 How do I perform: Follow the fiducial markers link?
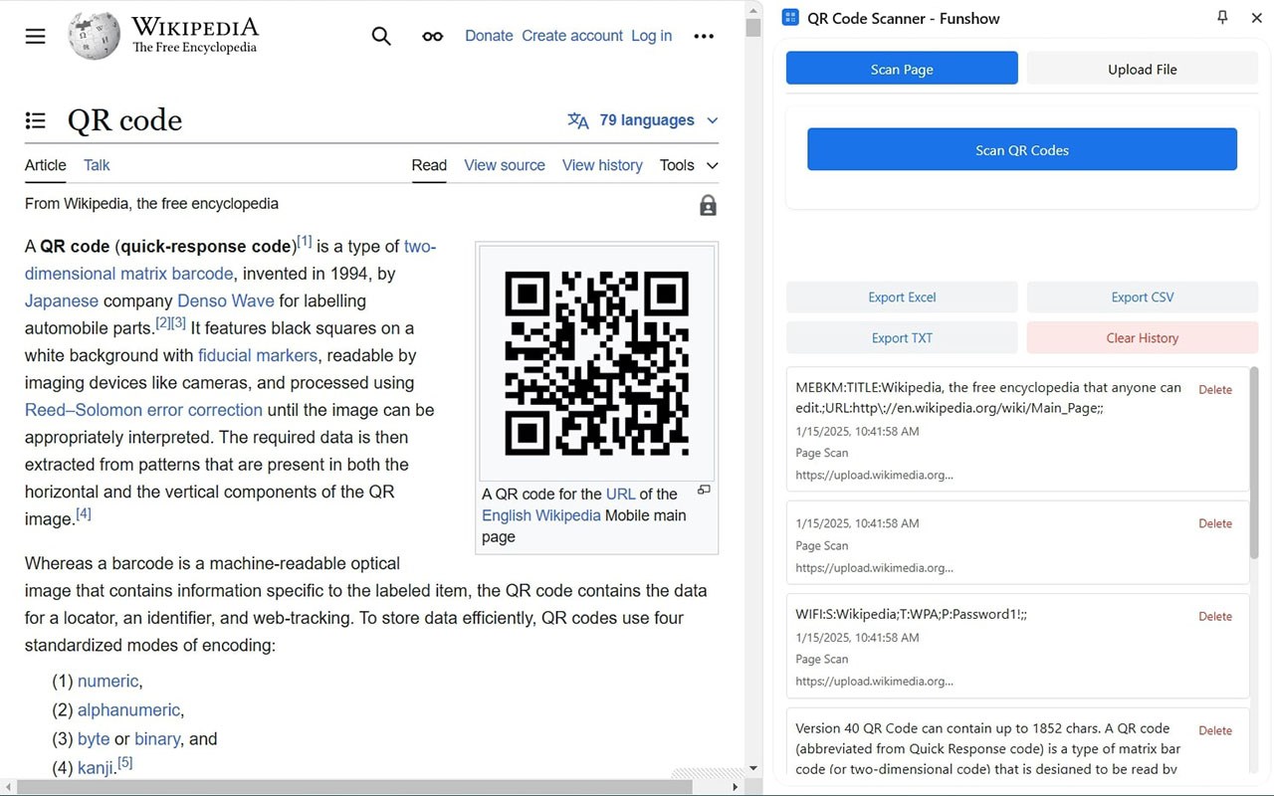point(258,355)
